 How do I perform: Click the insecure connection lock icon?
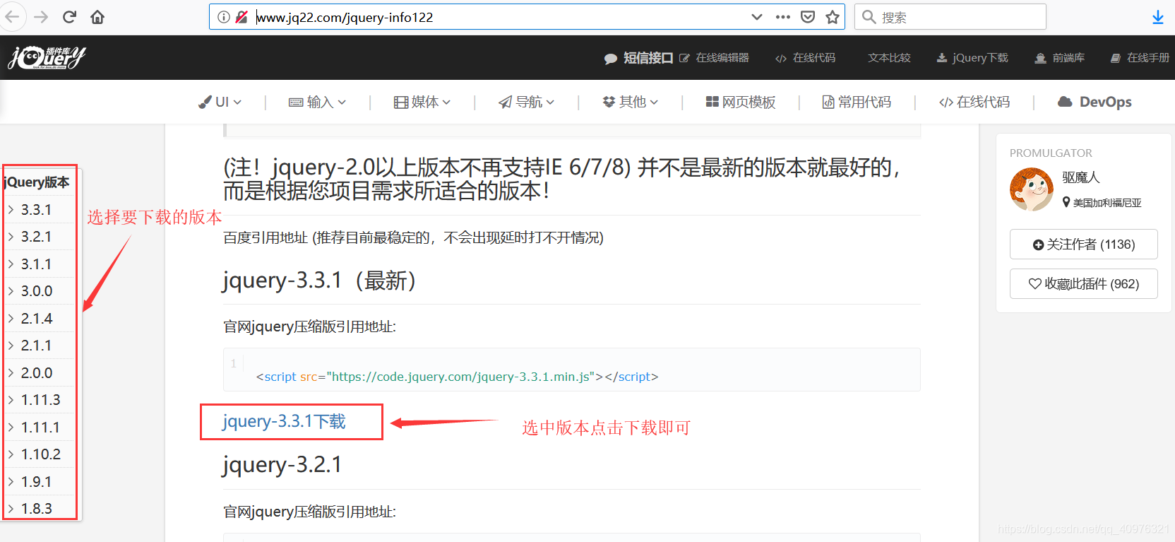pos(241,17)
